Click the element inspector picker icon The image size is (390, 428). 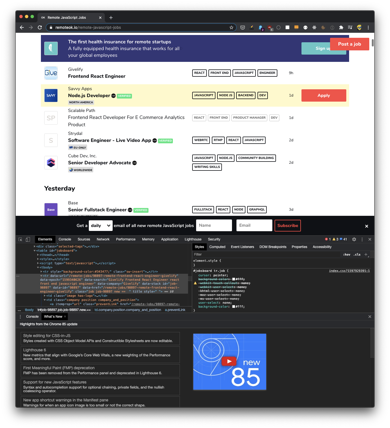click(x=20, y=239)
